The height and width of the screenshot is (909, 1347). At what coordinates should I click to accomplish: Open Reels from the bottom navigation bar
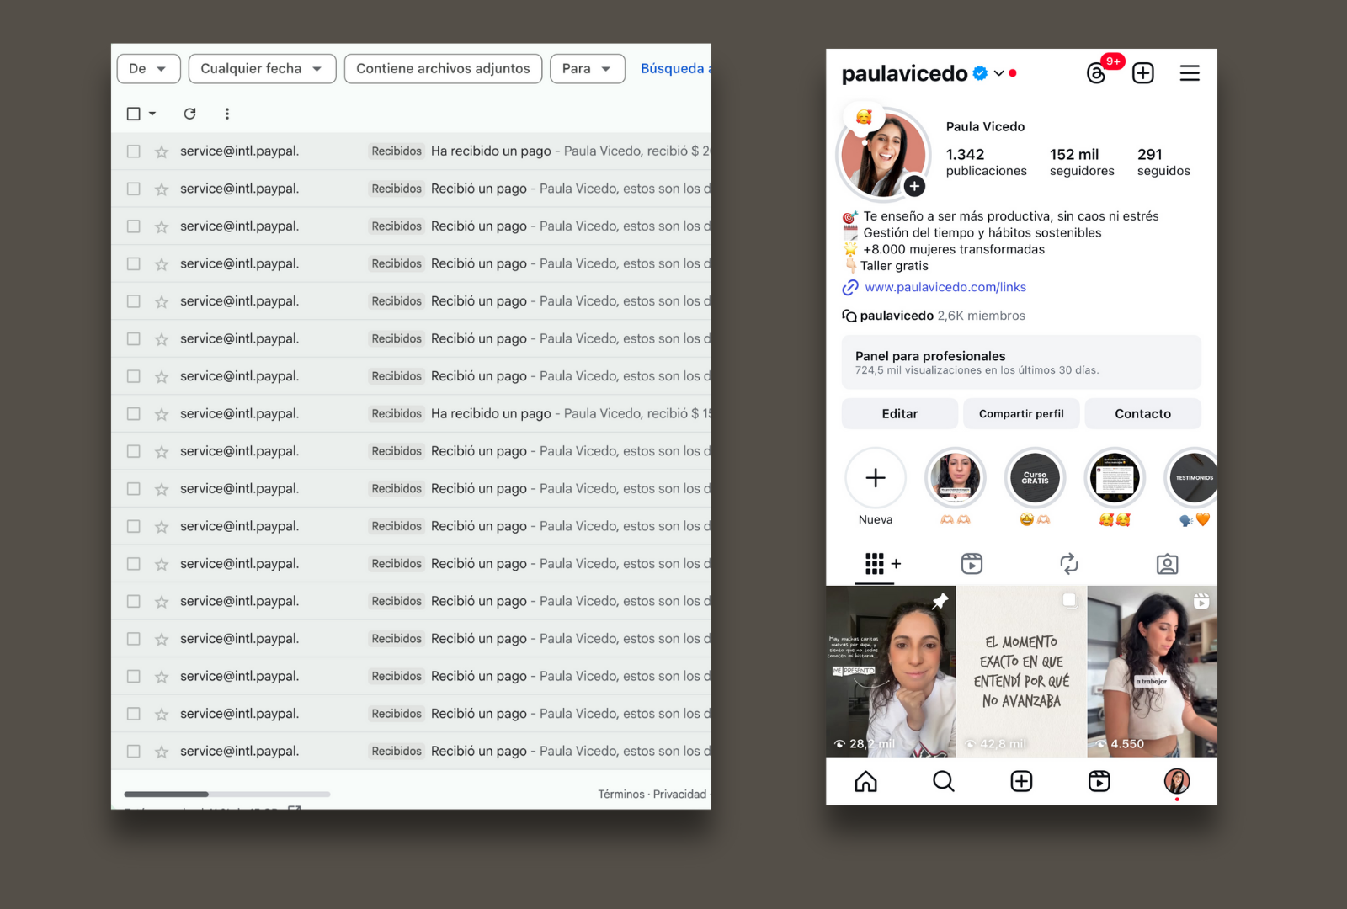pyautogui.click(x=1099, y=782)
